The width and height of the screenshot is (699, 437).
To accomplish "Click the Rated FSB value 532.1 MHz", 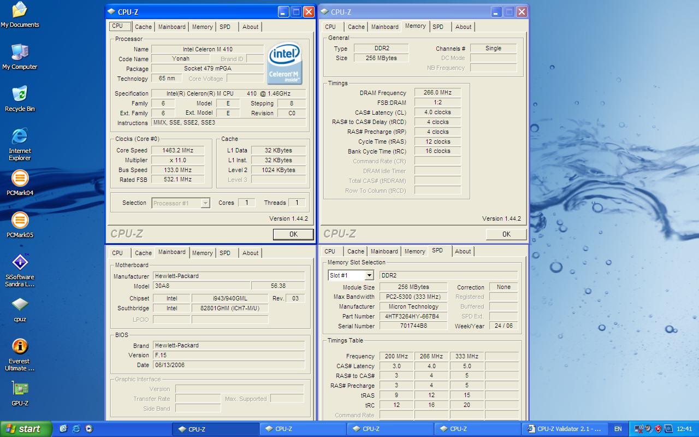I will pos(177,180).
